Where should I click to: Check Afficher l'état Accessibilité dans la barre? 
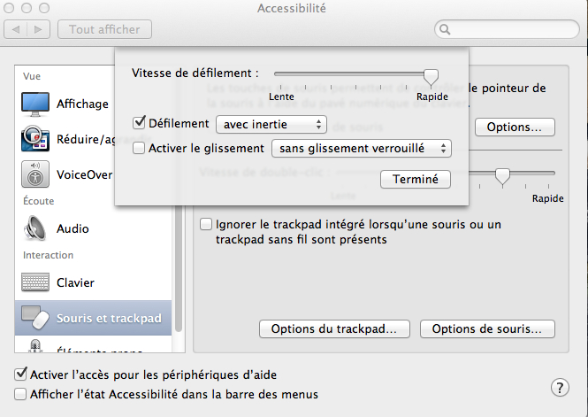click(20, 394)
